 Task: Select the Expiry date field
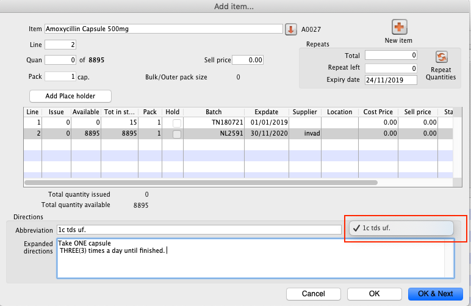[390, 79]
